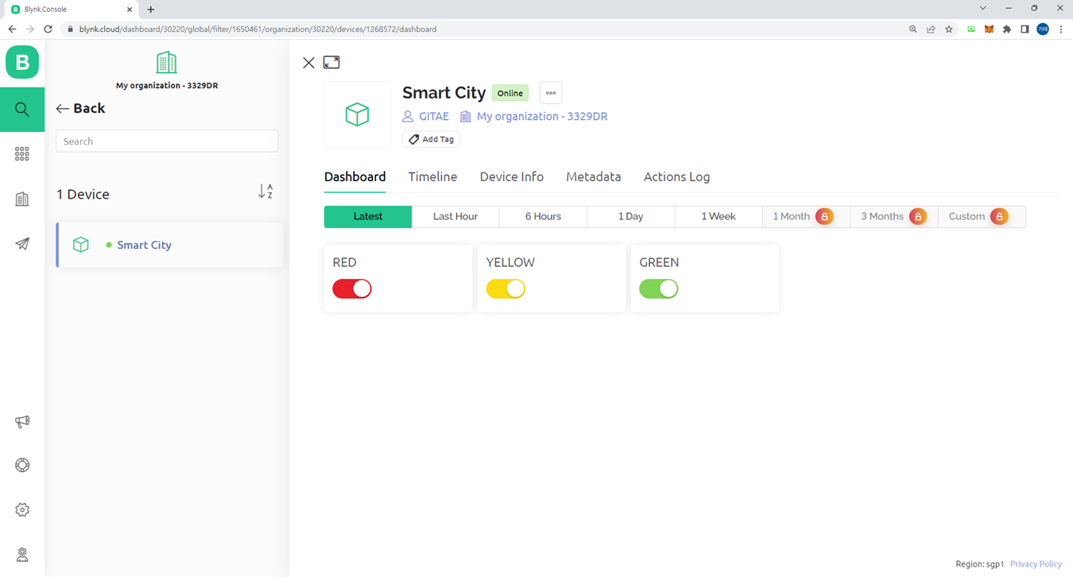1073x577 pixels.
Task: Click the browser zoom magnifier icon
Action: [912, 29]
